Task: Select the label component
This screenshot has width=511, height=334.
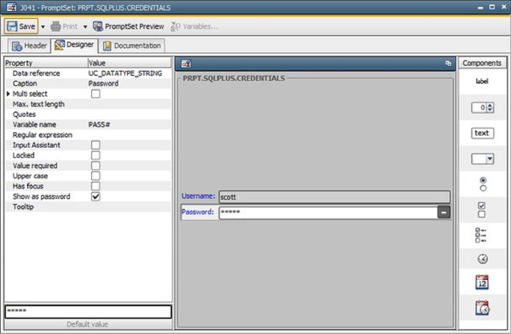Action: [x=482, y=81]
